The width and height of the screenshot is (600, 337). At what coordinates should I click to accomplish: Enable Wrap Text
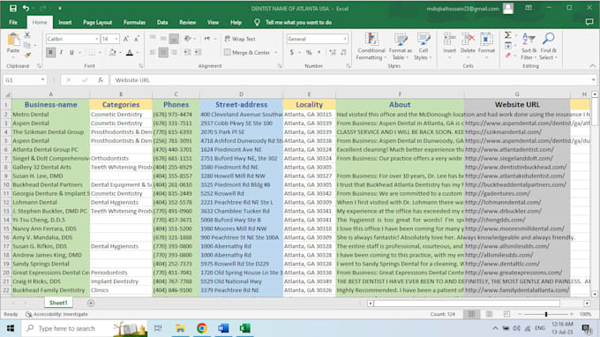click(x=240, y=39)
